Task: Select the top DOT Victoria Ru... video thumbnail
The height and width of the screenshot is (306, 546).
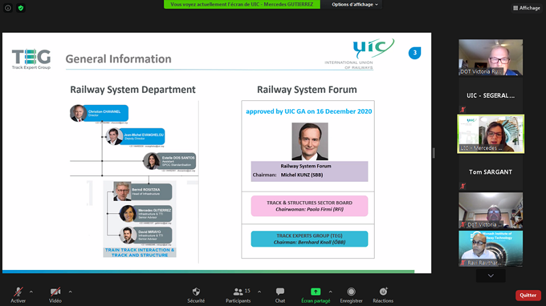Action: [x=491, y=57]
